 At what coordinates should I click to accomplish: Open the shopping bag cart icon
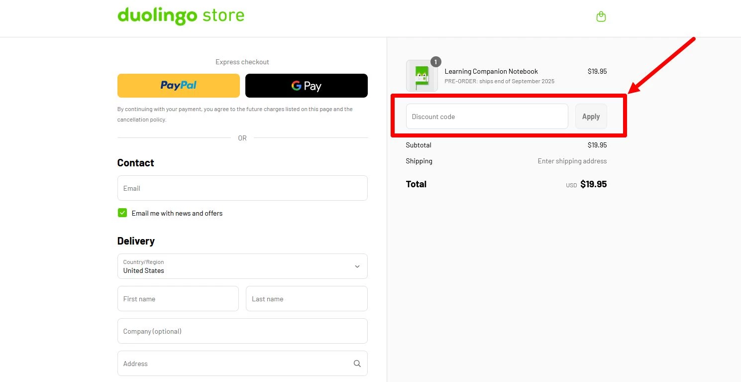601,17
